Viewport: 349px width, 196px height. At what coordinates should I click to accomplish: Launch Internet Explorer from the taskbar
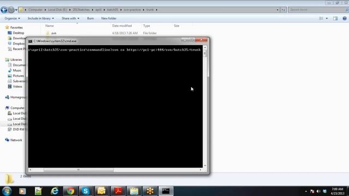coord(55,191)
